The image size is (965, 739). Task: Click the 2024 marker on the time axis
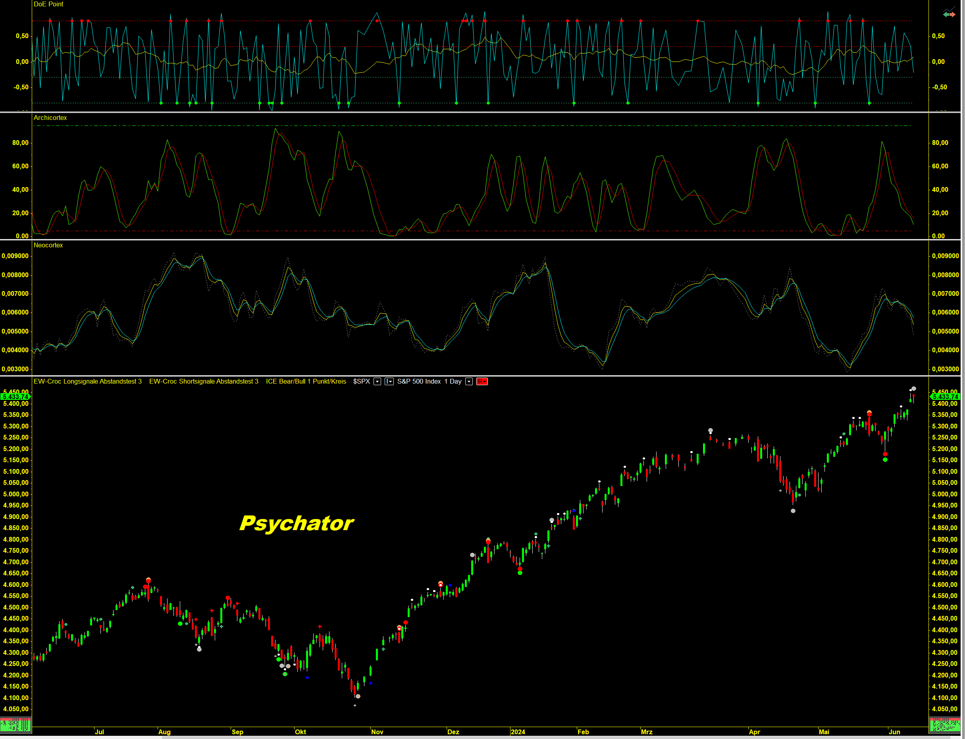tap(518, 732)
